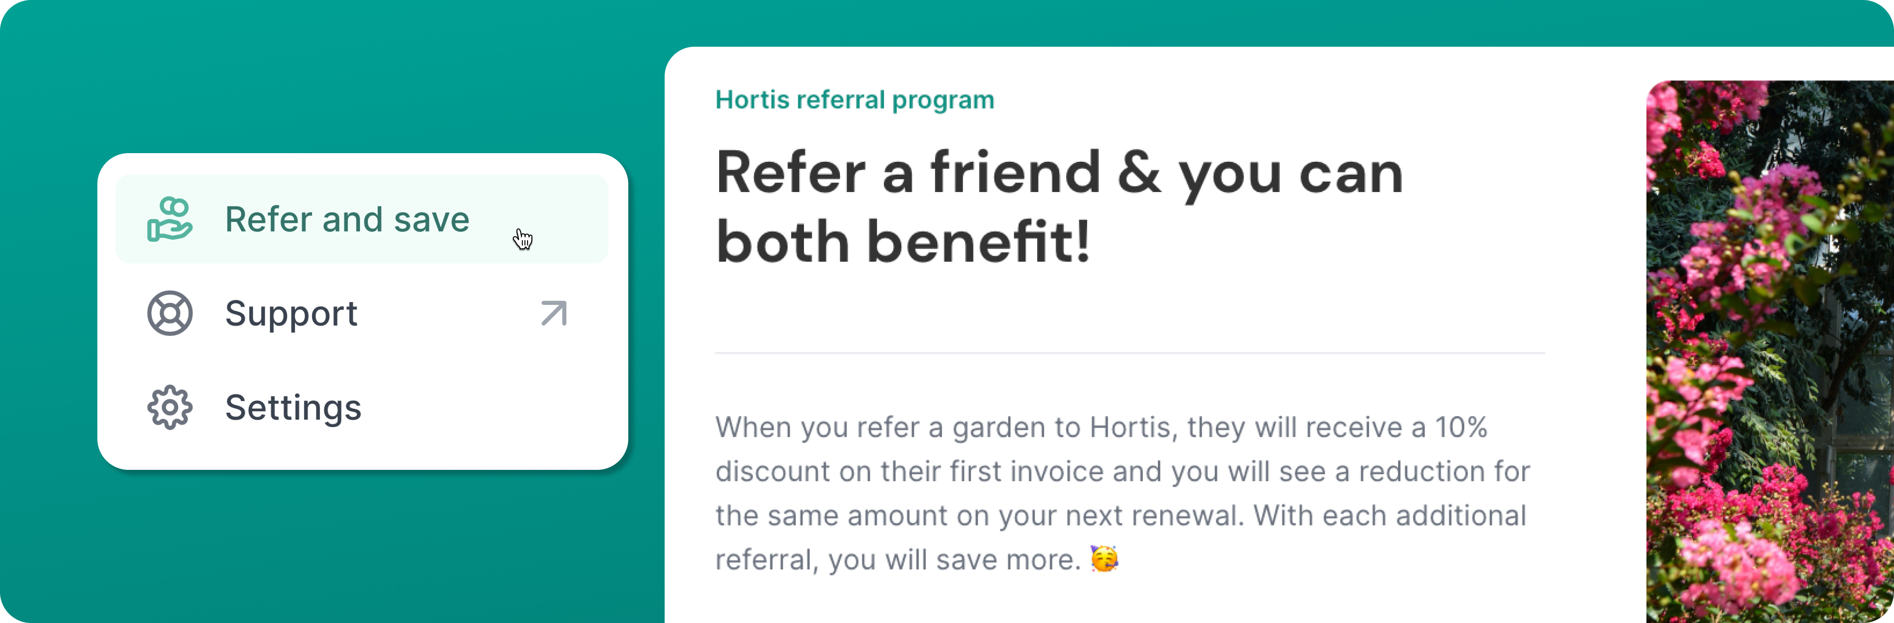
Task: Open the Settings menu entry
Action: coord(362,408)
